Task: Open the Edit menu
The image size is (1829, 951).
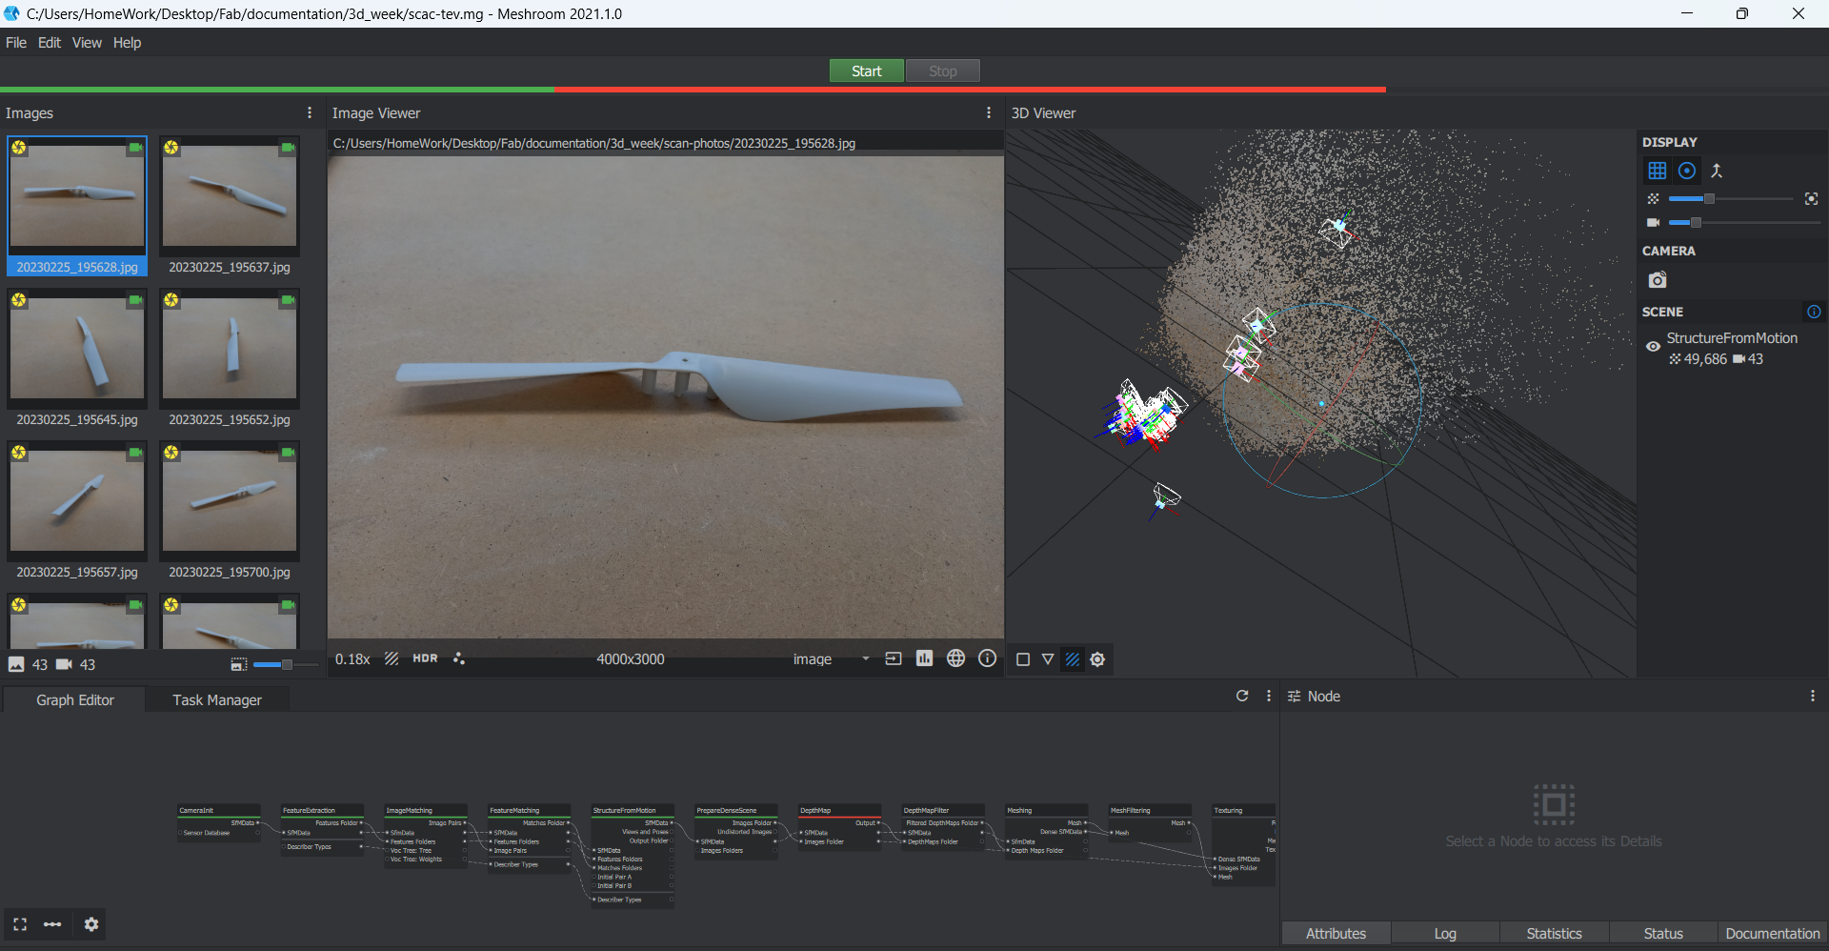Action: (x=50, y=42)
